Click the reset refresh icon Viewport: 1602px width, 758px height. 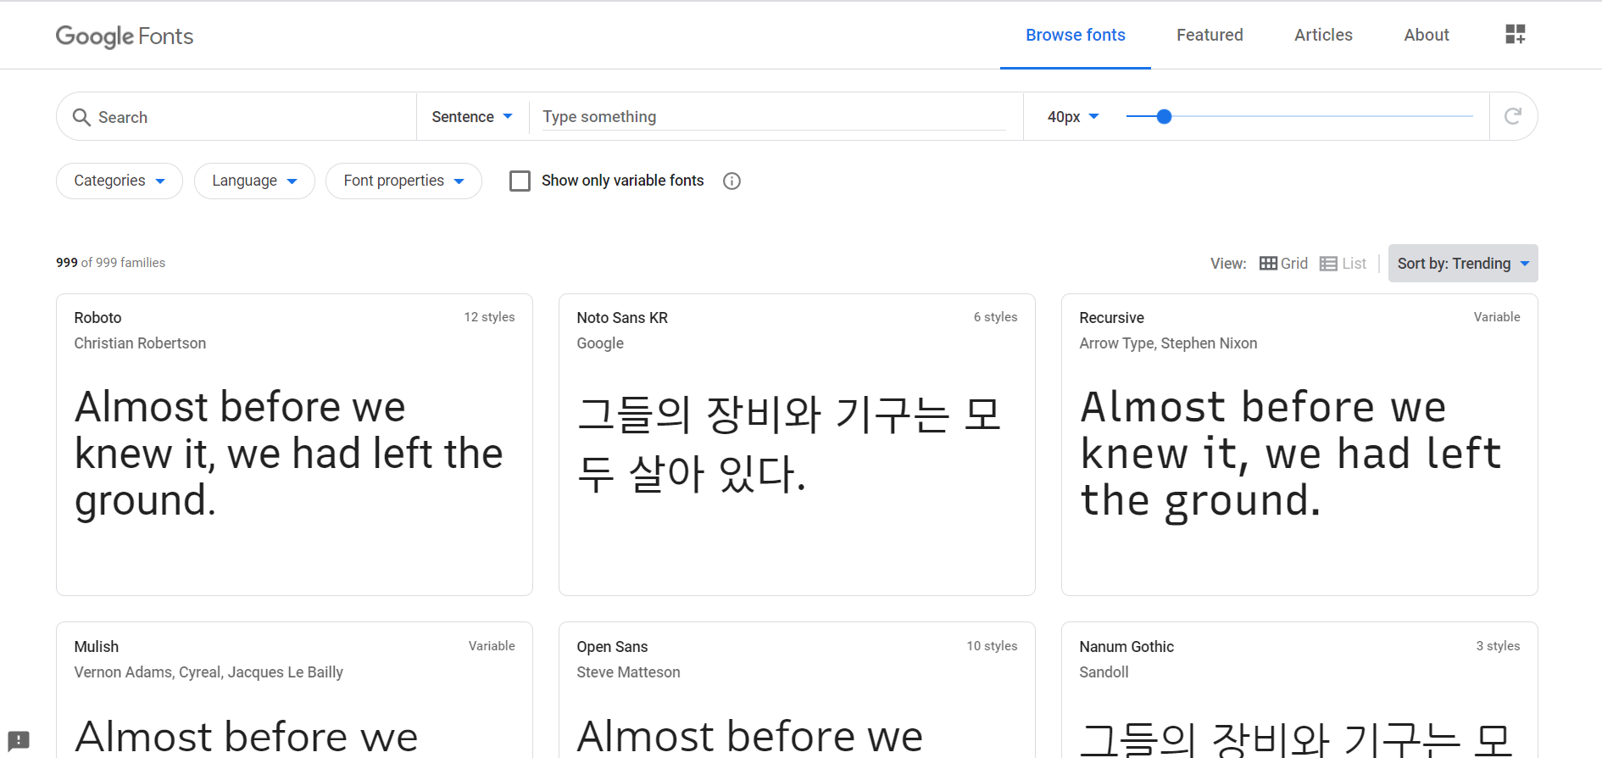tap(1513, 116)
